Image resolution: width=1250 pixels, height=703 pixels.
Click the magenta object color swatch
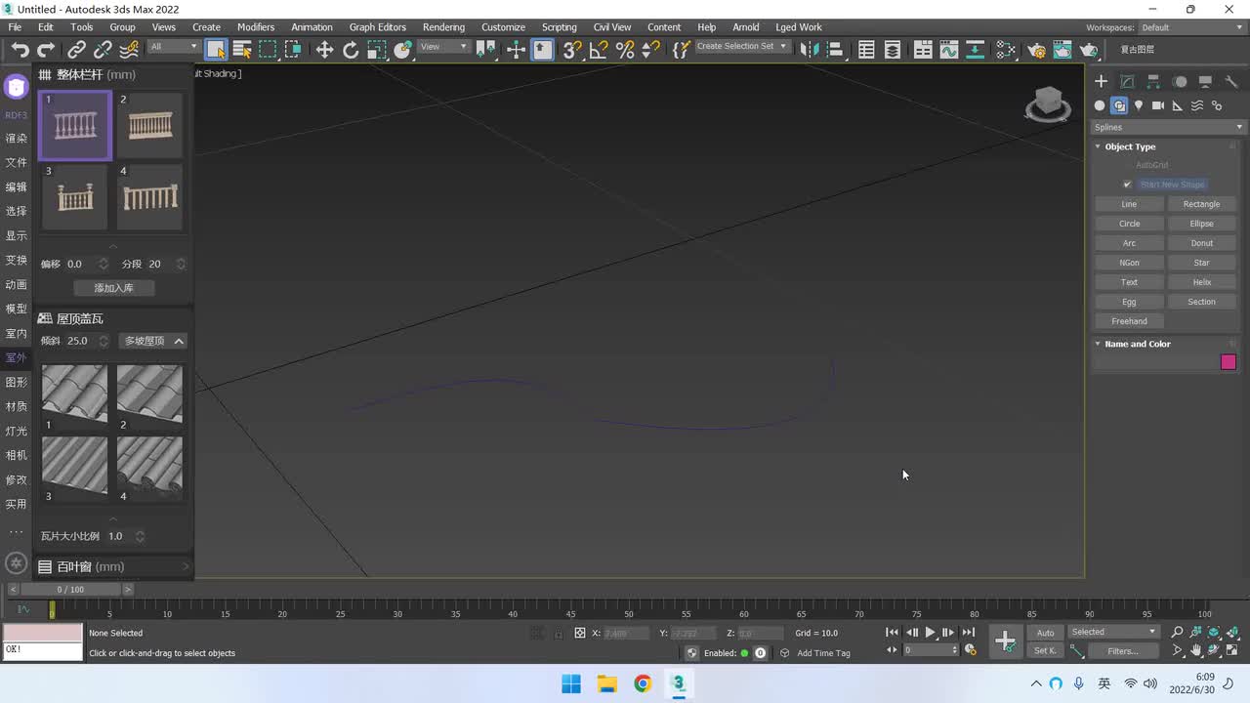point(1228,362)
